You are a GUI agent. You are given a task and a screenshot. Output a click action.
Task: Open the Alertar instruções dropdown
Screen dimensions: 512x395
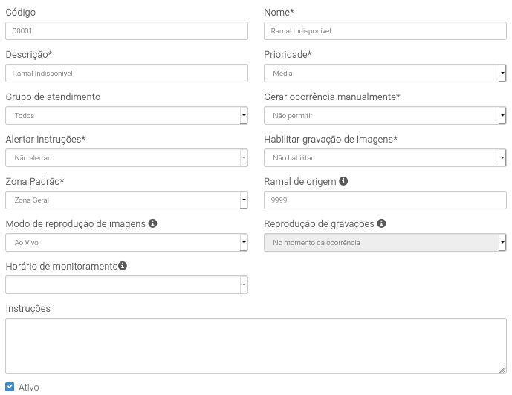coord(126,158)
